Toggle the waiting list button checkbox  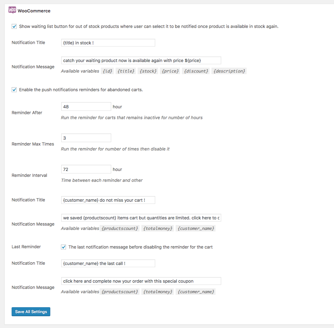coord(14,26)
